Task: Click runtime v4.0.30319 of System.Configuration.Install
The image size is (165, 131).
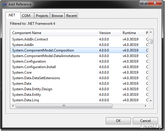Action: coord(130,67)
